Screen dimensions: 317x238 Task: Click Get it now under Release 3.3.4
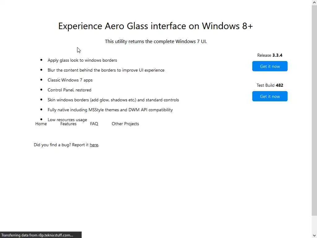270,66
